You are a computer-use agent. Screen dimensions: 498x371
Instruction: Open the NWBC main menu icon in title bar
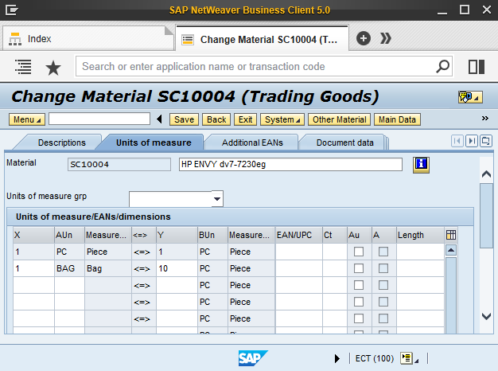pyautogui.click(x=12, y=10)
